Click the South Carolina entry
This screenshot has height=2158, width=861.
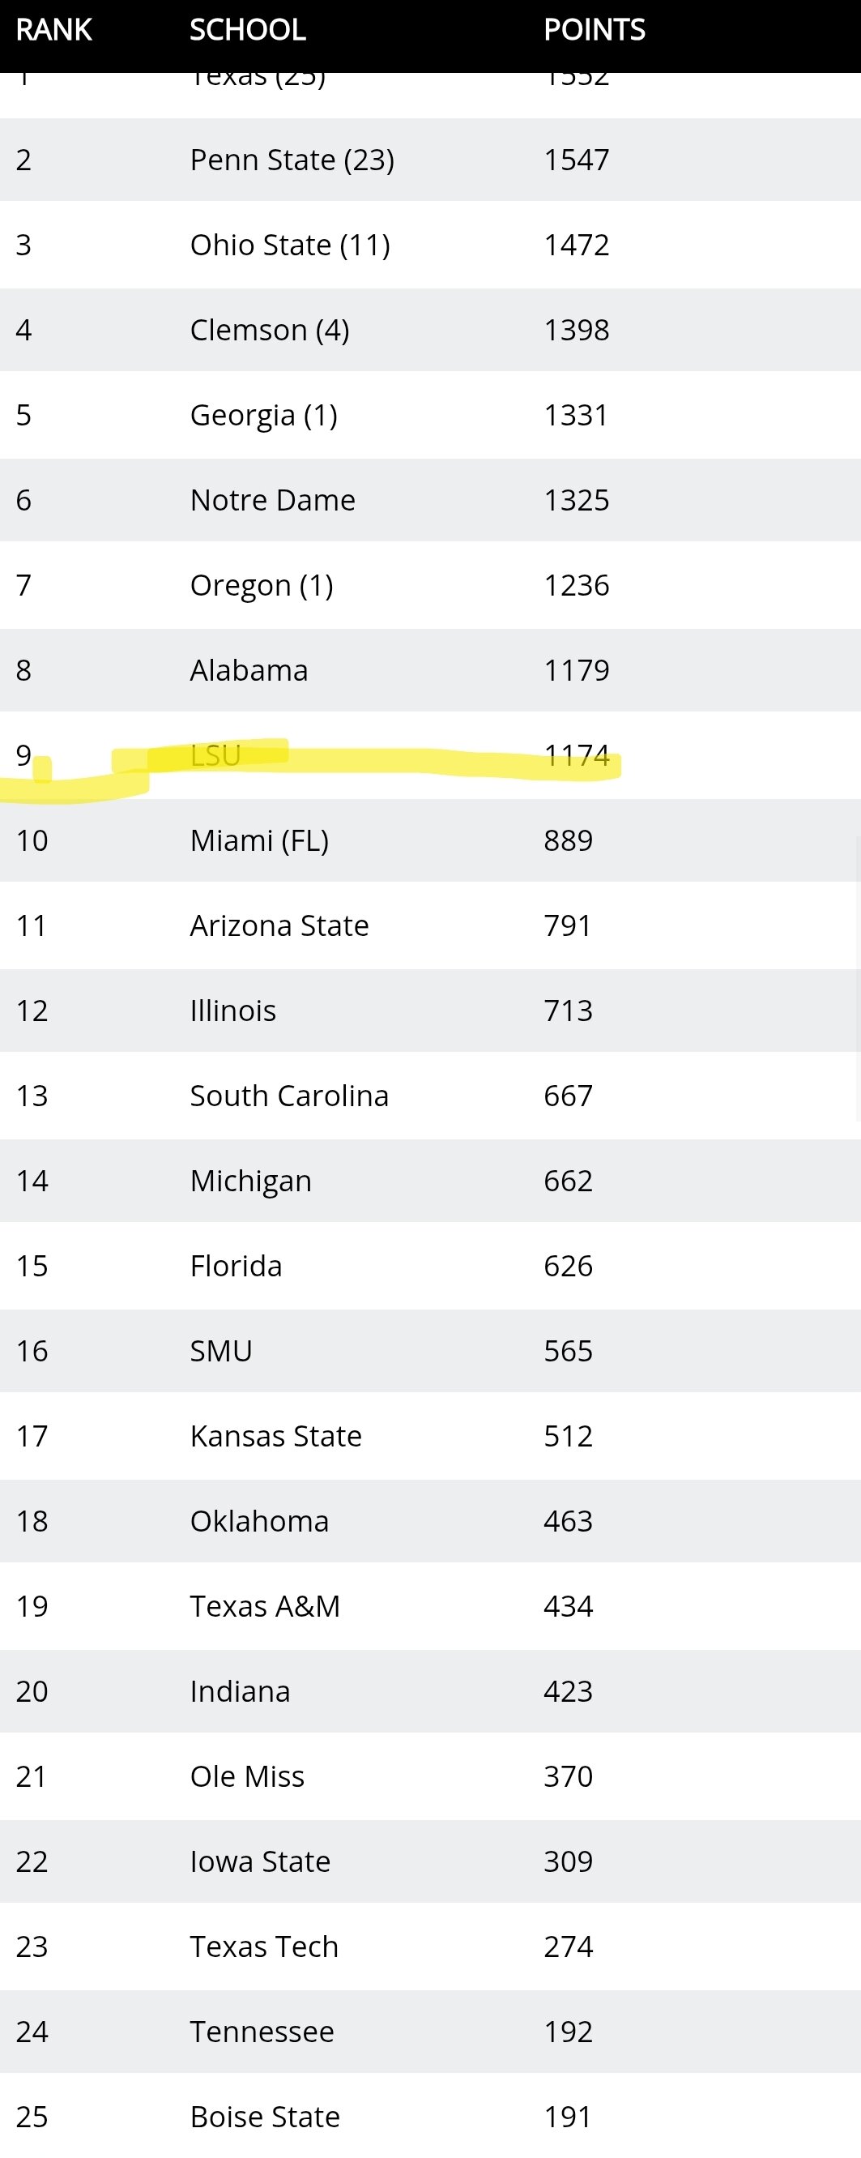coord(289,1096)
